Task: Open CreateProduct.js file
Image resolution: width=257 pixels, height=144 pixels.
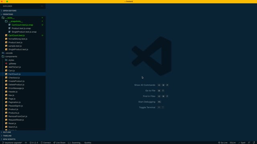Action: (23, 81)
